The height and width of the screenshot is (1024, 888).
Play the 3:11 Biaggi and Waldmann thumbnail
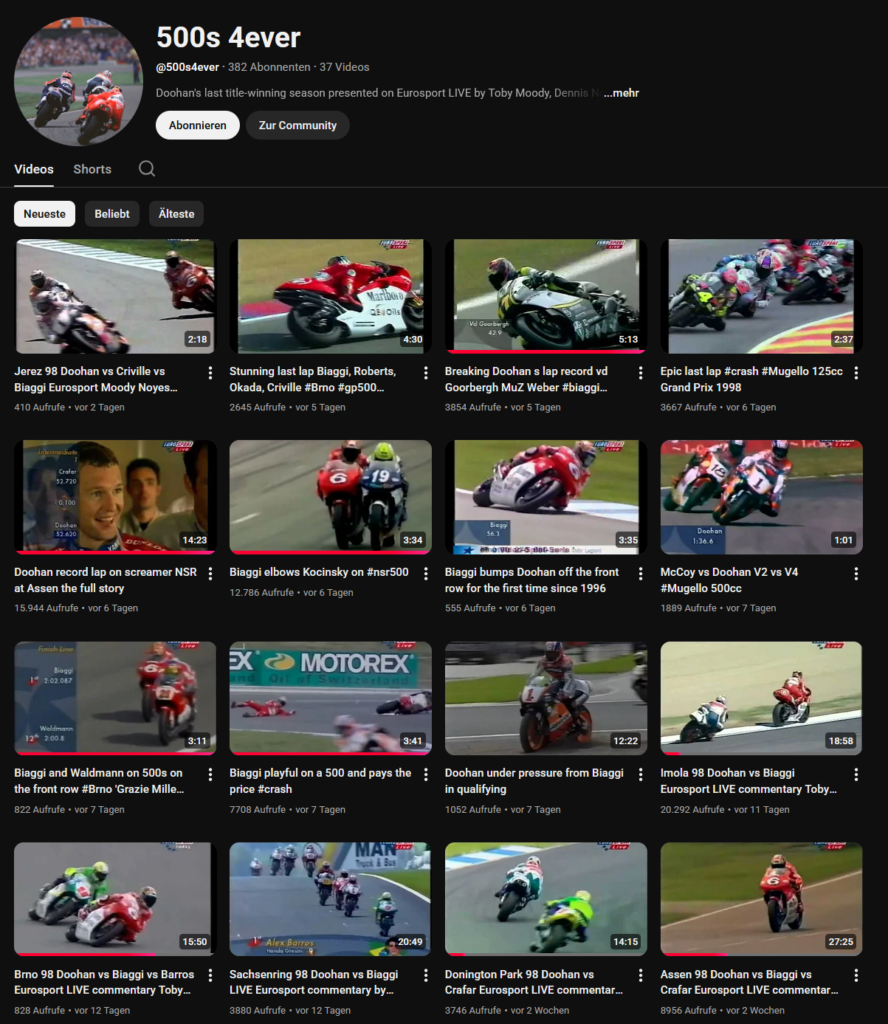pyautogui.click(x=115, y=698)
